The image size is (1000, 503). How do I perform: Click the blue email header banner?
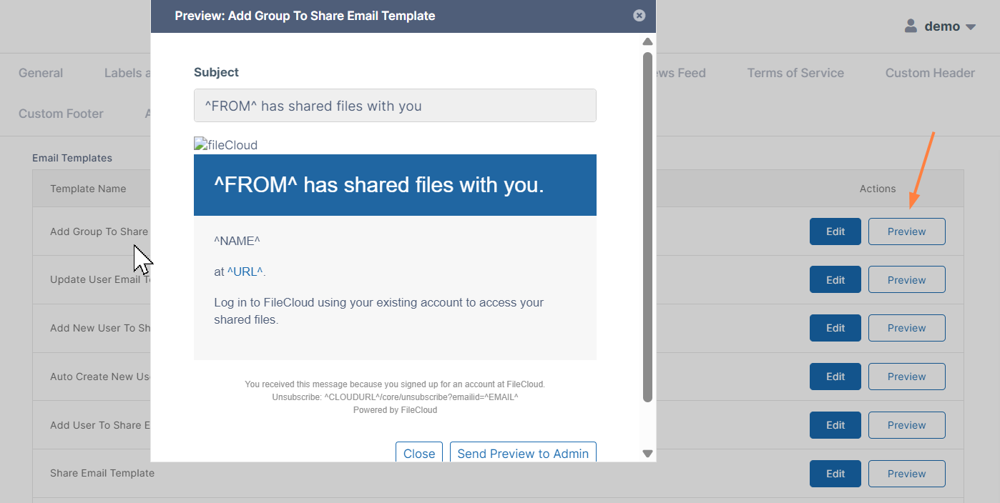click(395, 185)
